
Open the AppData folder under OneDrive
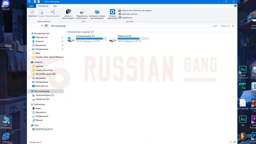tap(39, 66)
